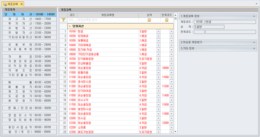Click the empty 관계코드 code field
This screenshot has width=260, height=137.
click(199, 32)
